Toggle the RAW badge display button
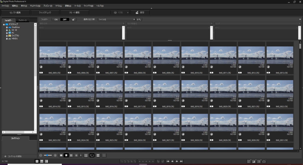The width and height of the screenshot is (303, 165). pyautogui.click(x=86, y=155)
